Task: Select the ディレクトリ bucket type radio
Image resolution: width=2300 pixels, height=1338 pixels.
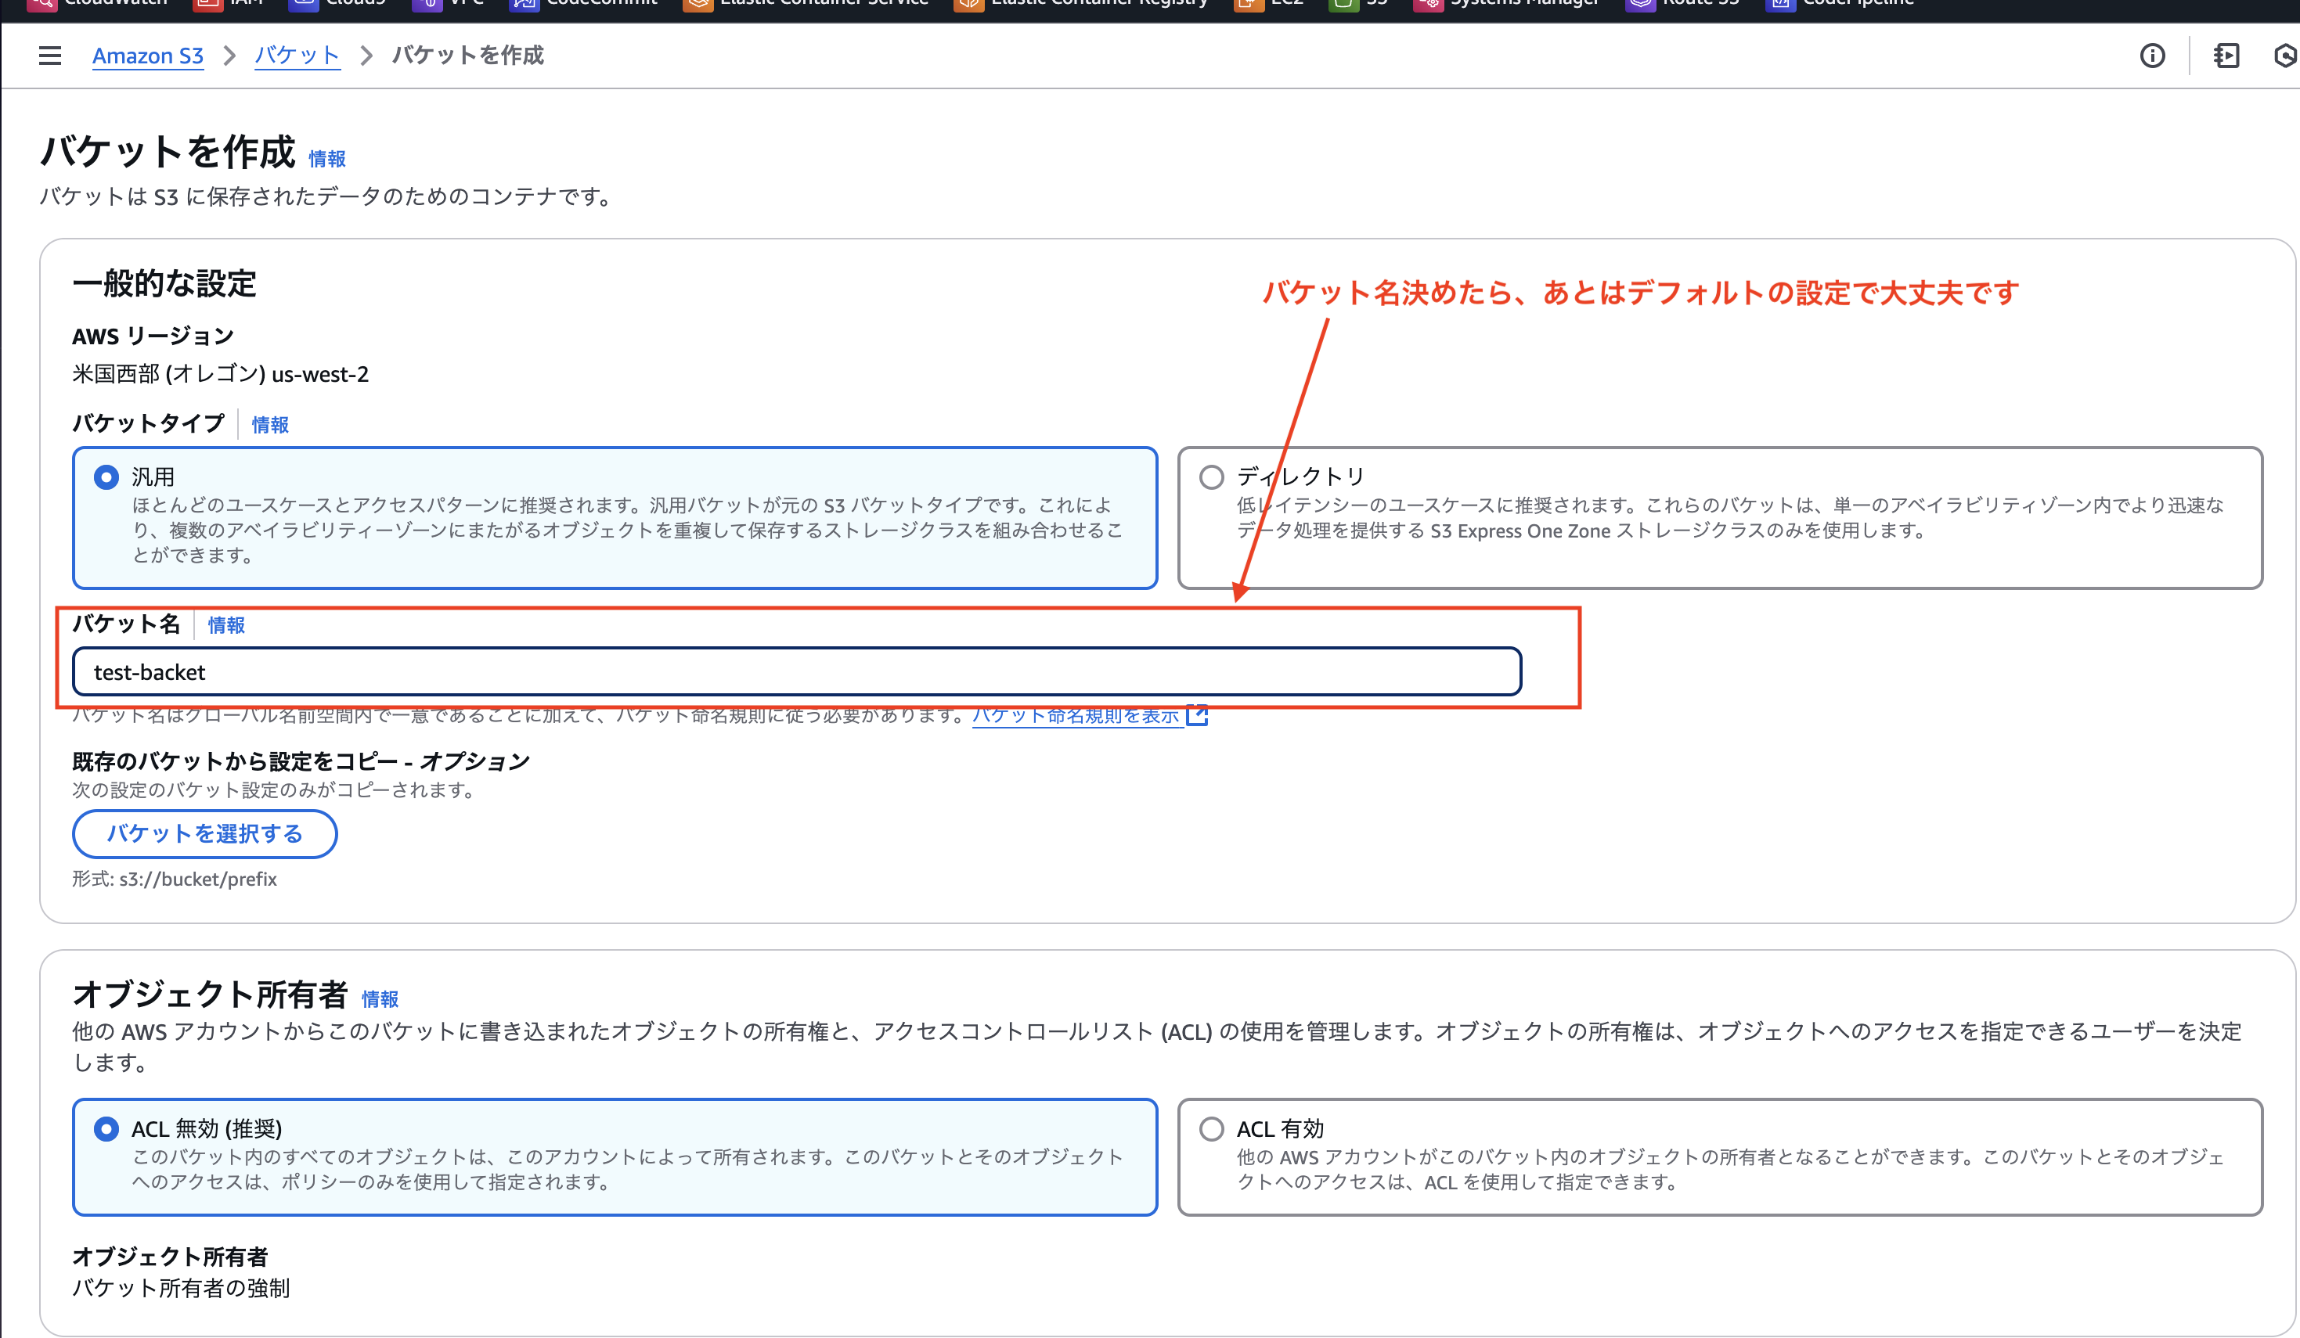Action: (1211, 477)
